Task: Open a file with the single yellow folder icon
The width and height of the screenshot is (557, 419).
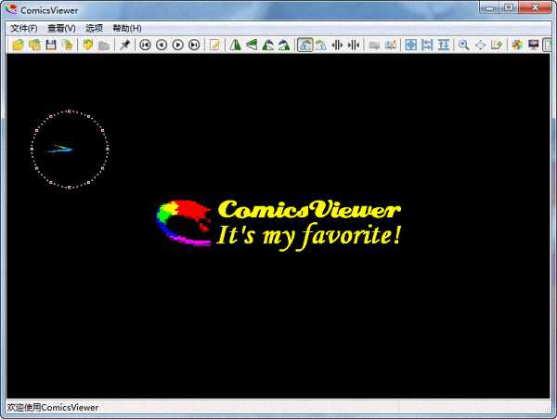Action: pyautogui.click(x=19, y=45)
